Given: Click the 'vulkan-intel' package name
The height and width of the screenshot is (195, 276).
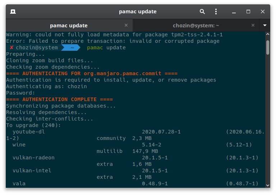Looking at the screenshot, I should pyautogui.click(x=32, y=171).
